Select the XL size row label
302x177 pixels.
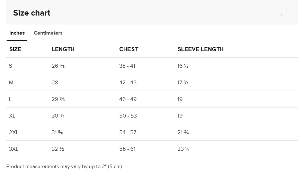(x=12, y=116)
